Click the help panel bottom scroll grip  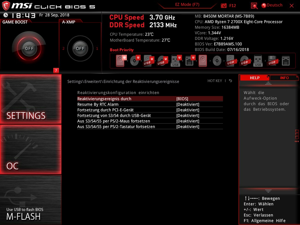268,191
